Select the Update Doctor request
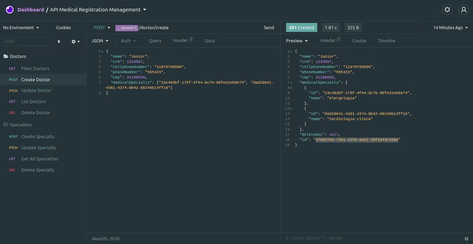 point(43,91)
